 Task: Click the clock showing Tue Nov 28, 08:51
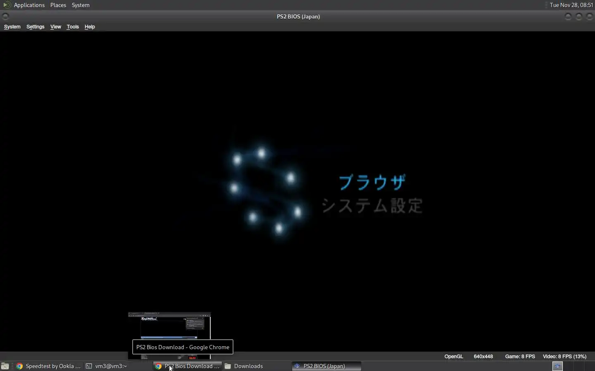click(571, 5)
